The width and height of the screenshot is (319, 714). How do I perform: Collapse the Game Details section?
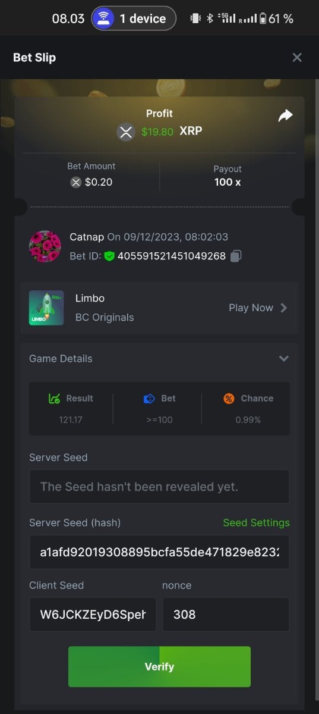[x=284, y=358]
